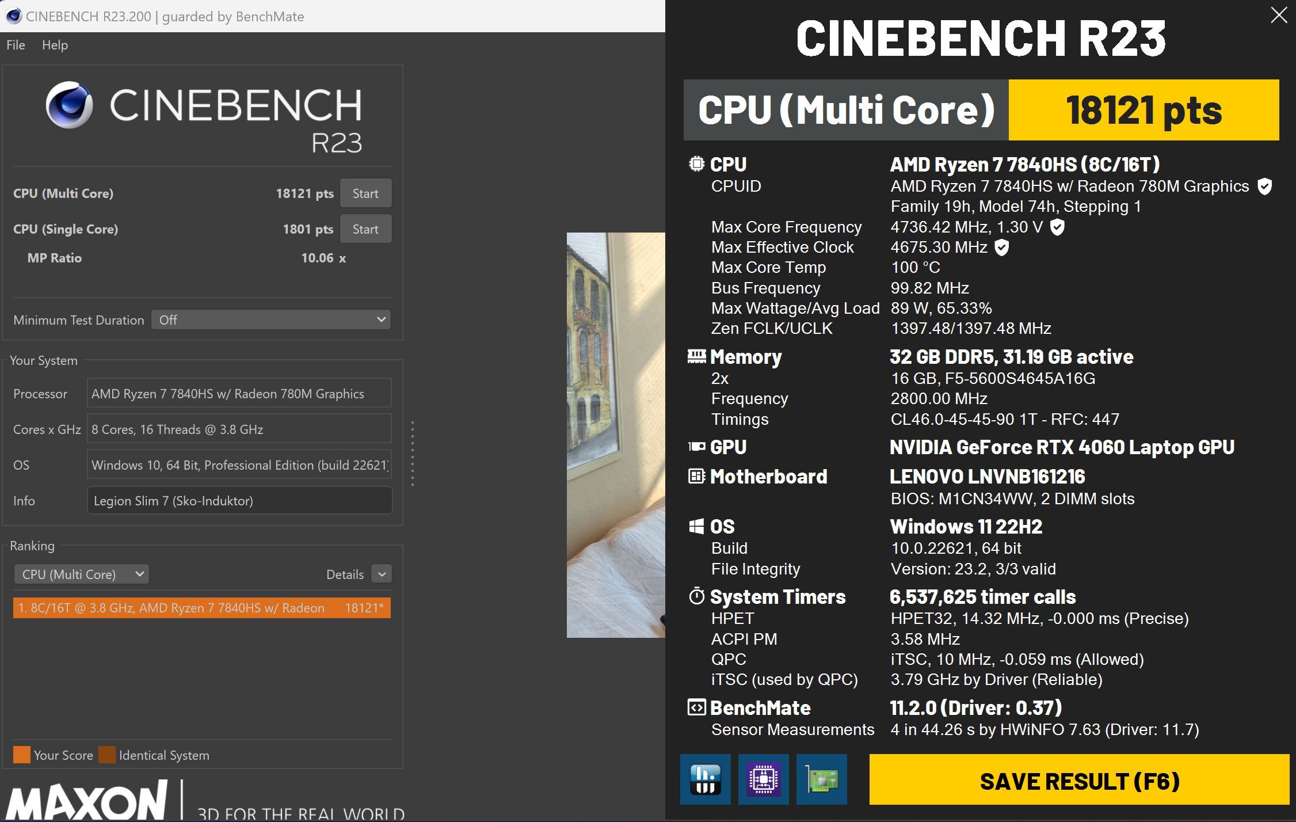Open HWiNFO icon in BenchMate panel
1296x822 pixels.
point(705,779)
